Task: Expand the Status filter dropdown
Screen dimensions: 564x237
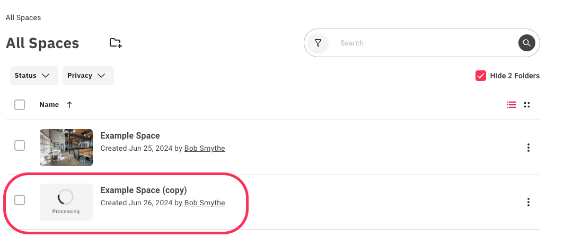Action: (x=32, y=76)
